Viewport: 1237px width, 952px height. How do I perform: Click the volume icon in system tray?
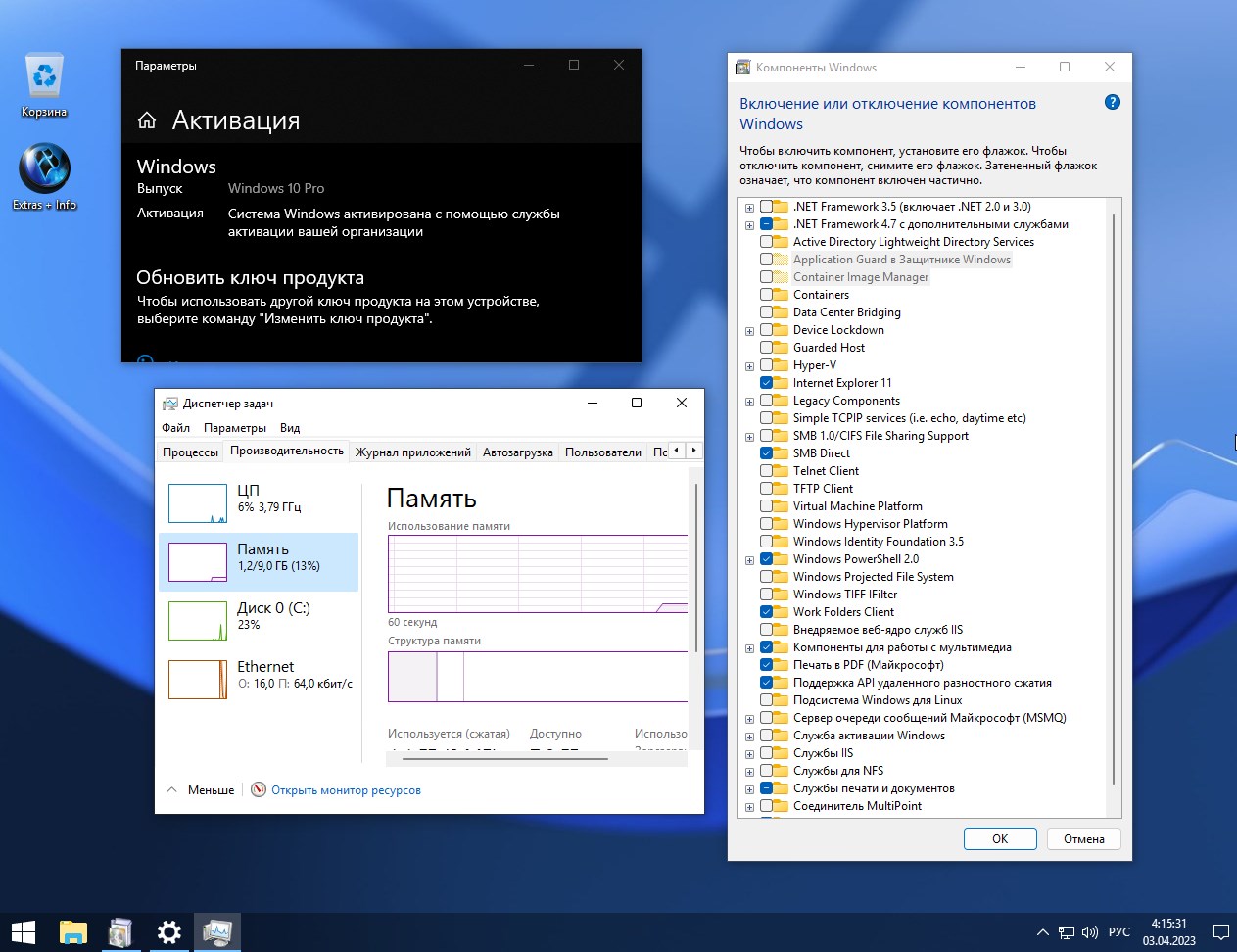coord(1090,932)
